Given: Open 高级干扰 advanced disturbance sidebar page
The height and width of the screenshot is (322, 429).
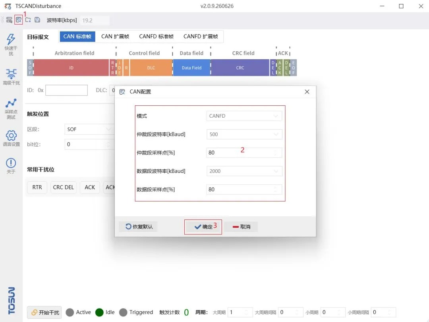Looking at the screenshot, I should [11, 77].
